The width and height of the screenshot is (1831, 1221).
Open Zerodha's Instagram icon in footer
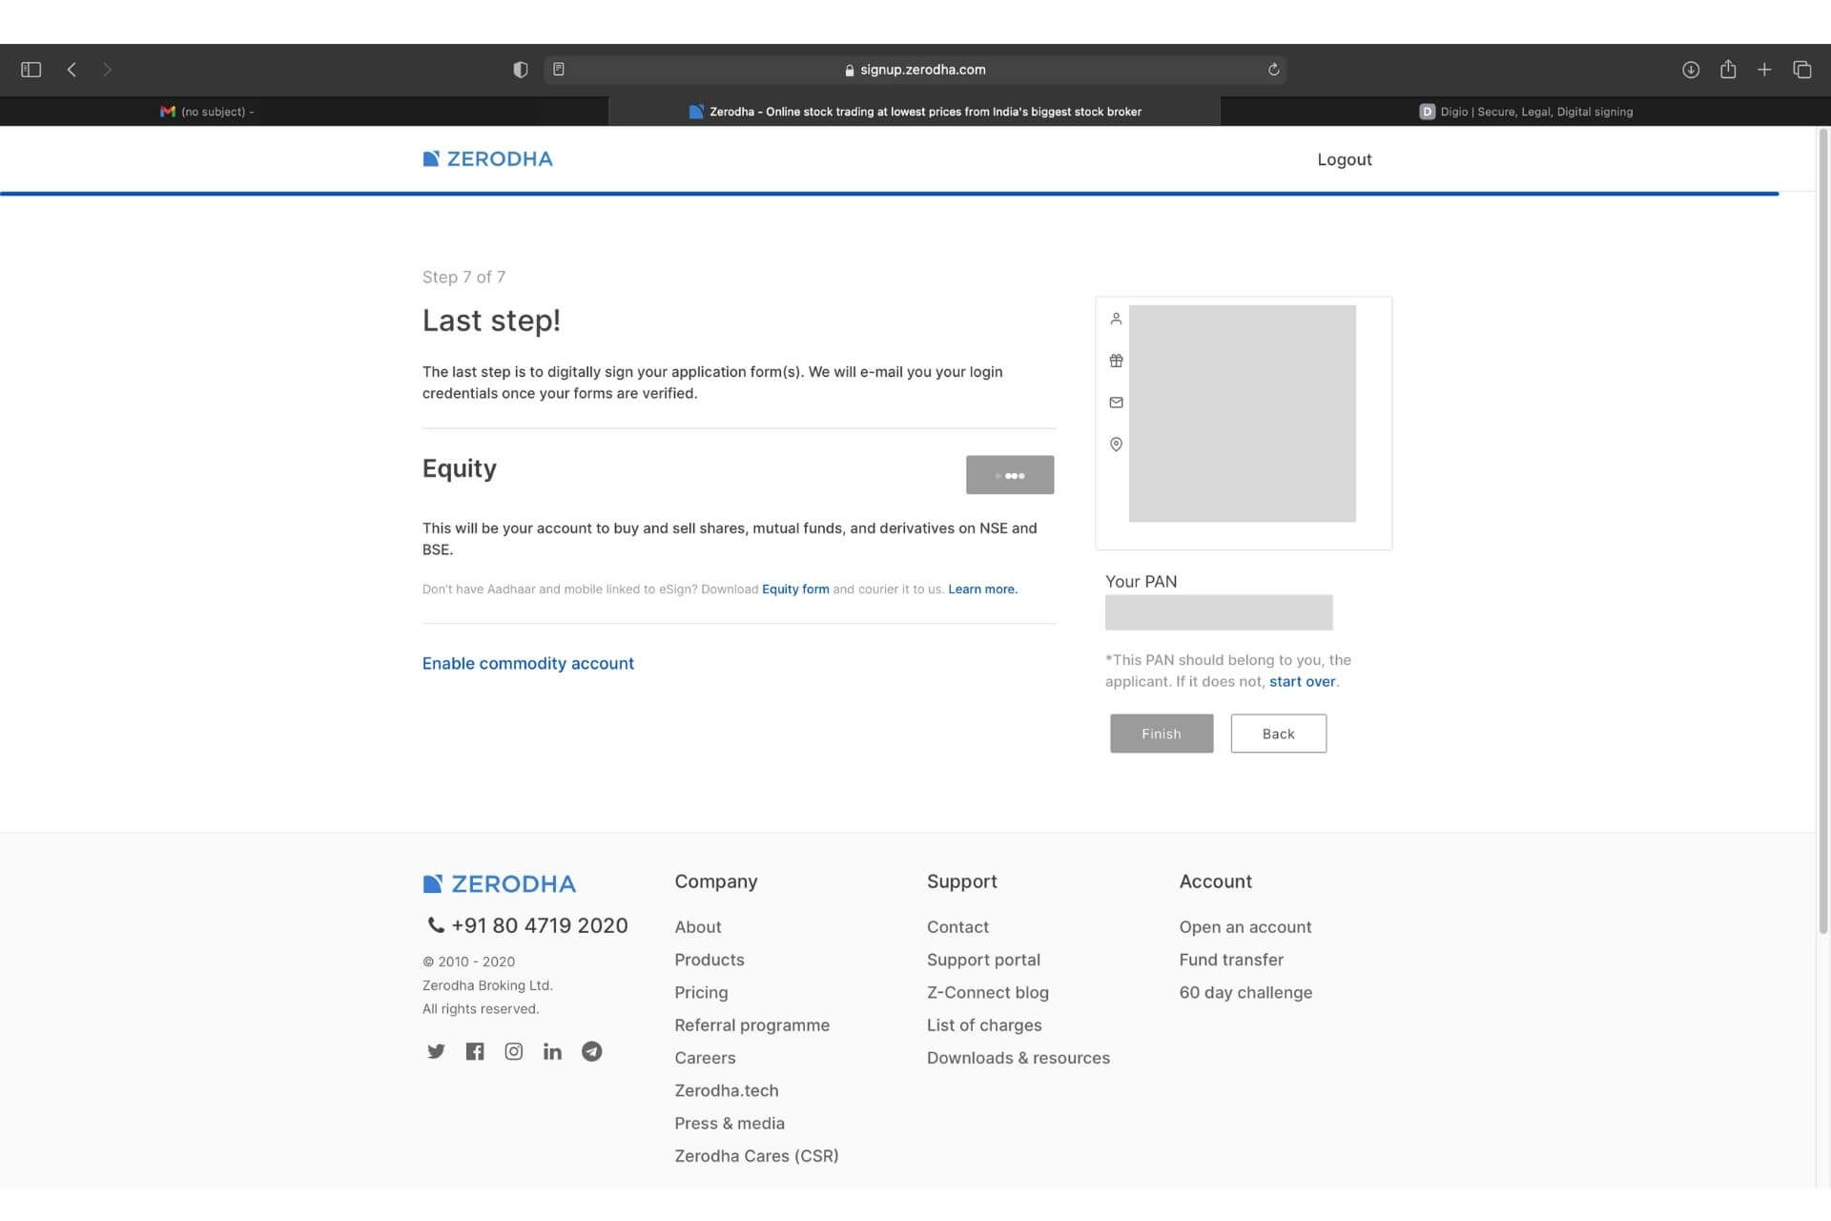[x=514, y=1051]
